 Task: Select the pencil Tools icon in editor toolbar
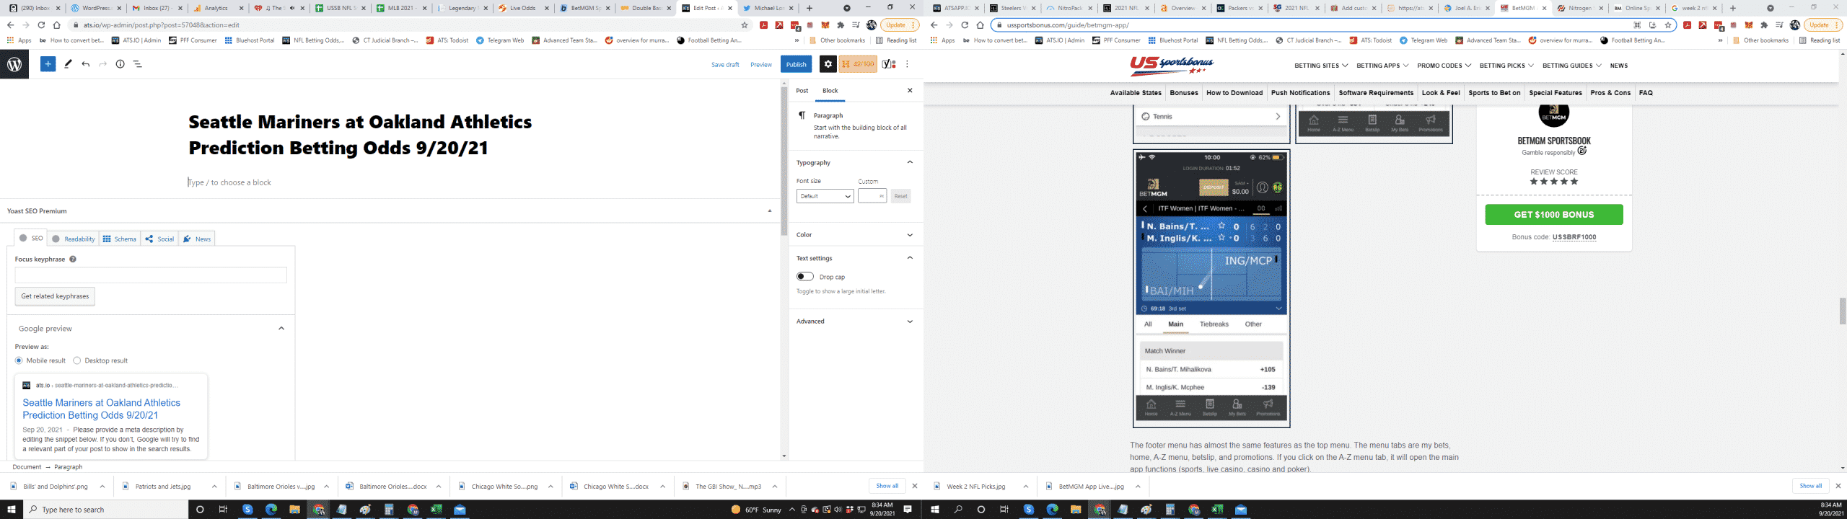[68, 64]
